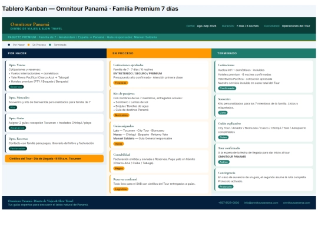Click the Hoteles premium · 6 noches confirmadas line
The width and height of the screenshot is (318, 239).
tap(244, 74)
